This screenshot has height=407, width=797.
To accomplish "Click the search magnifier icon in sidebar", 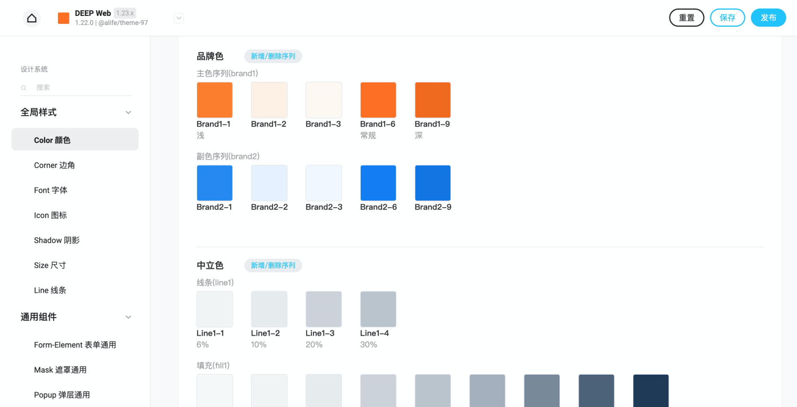I will (x=24, y=88).
